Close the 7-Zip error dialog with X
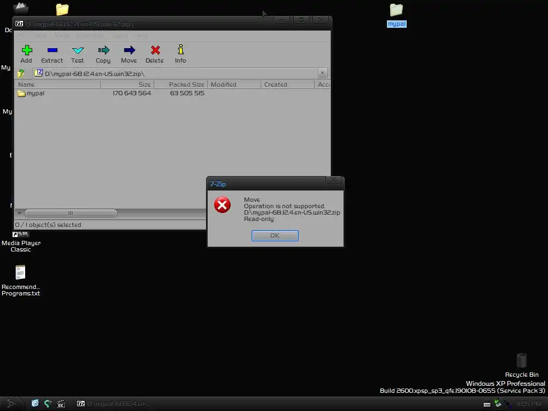548x411 pixels. pyautogui.click(x=333, y=180)
